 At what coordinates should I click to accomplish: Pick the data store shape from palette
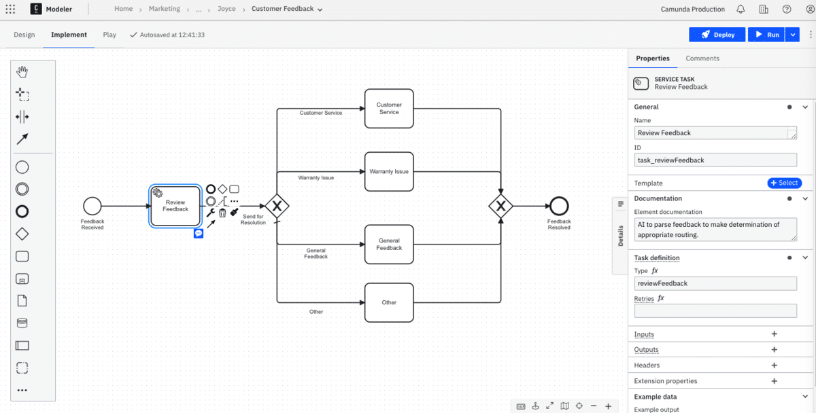coord(22,323)
